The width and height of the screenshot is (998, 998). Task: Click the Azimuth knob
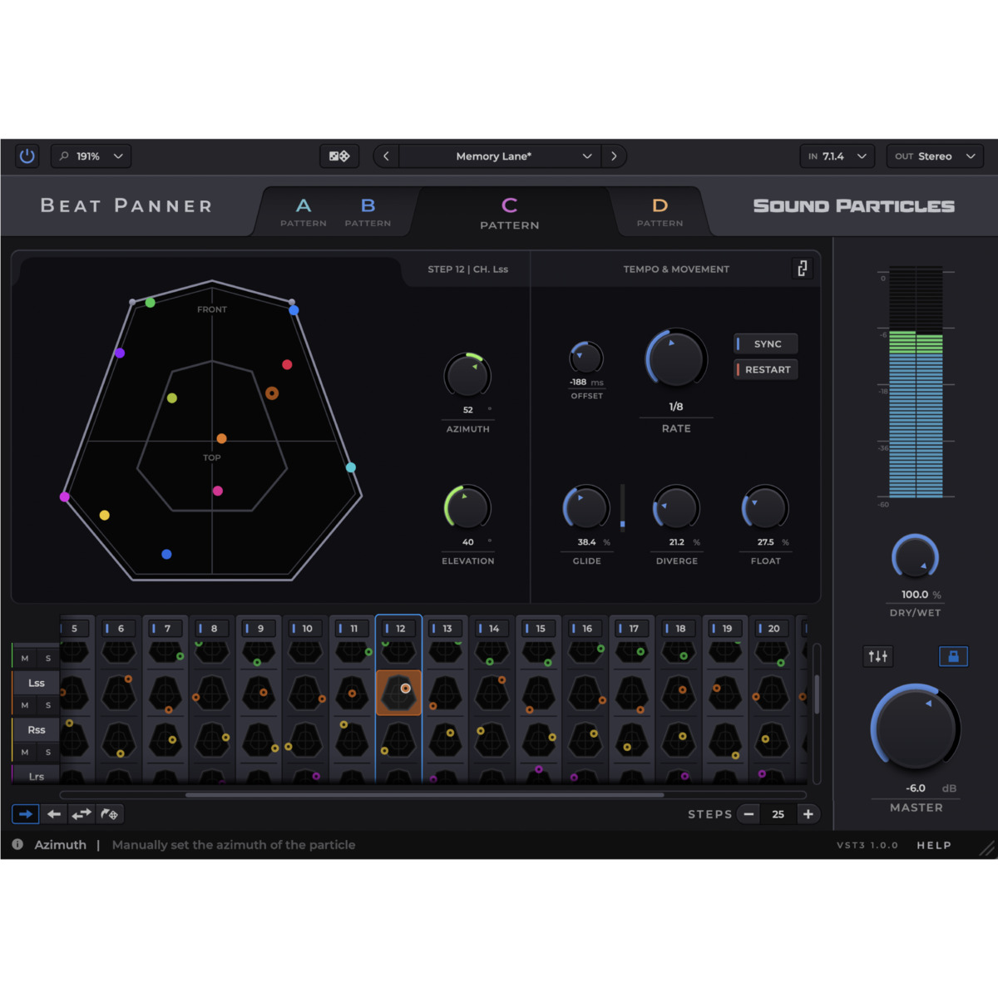(467, 375)
